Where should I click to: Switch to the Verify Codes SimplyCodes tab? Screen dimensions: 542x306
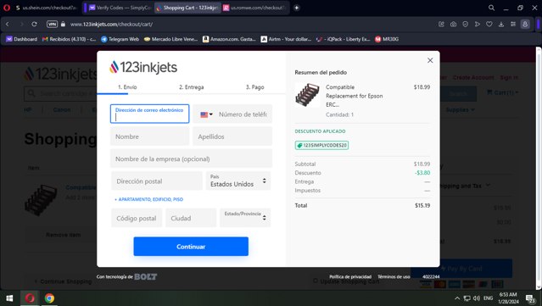(x=120, y=8)
